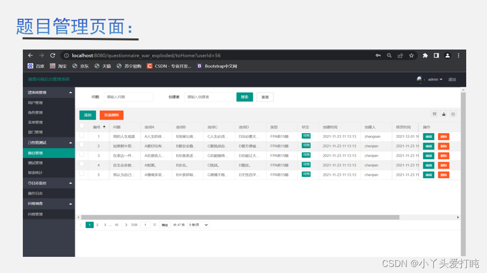Viewport: 487px width, 273px height.
Task: Click the green 添加 add button
Action: [x=88, y=115]
